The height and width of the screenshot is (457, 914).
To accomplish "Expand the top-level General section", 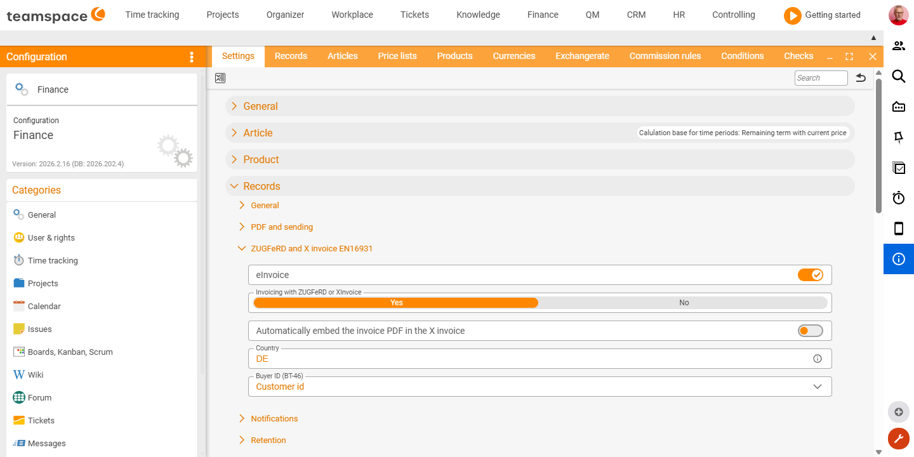I will (x=540, y=106).
